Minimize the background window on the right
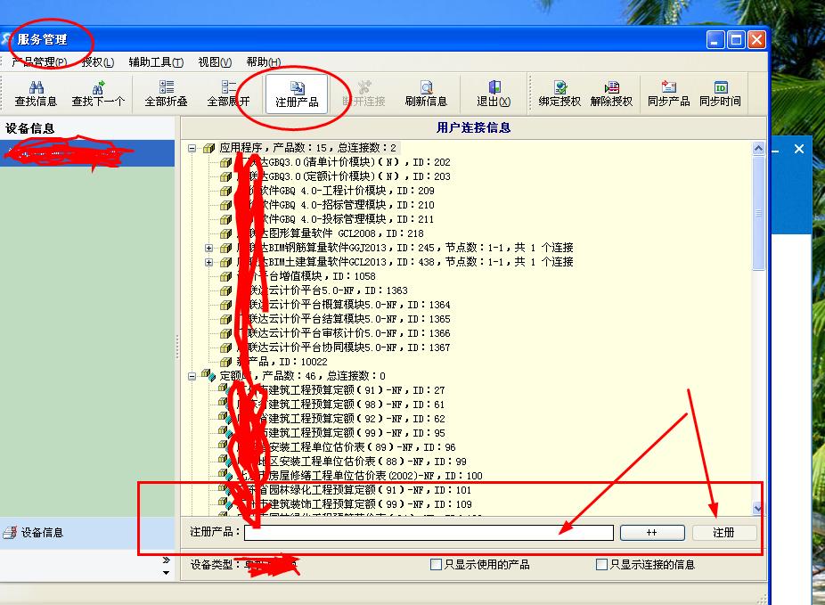This screenshot has width=825, height=605. coord(775,152)
